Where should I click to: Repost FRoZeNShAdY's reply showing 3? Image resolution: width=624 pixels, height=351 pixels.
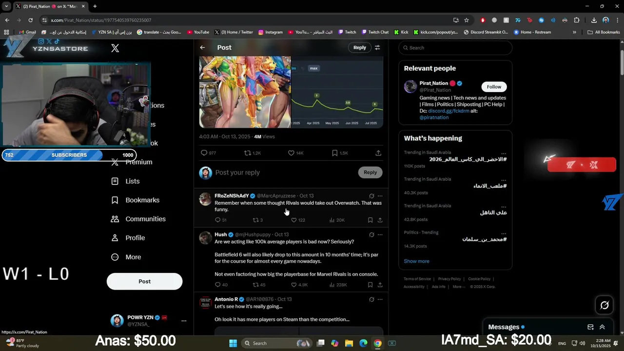255,220
